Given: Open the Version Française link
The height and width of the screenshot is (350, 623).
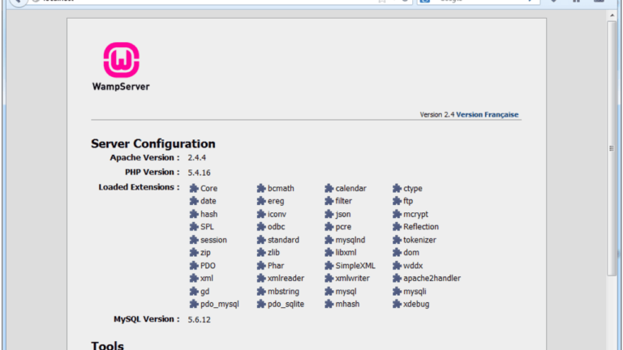Looking at the screenshot, I should (487, 115).
